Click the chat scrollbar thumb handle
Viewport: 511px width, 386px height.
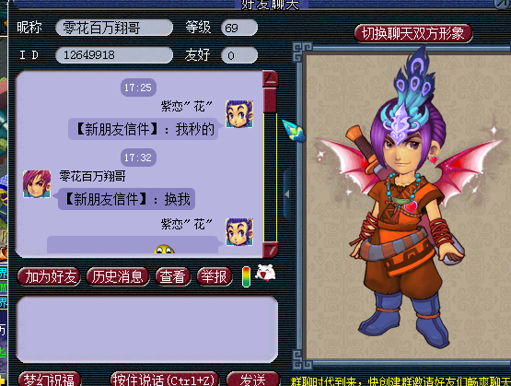[x=270, y=100]
